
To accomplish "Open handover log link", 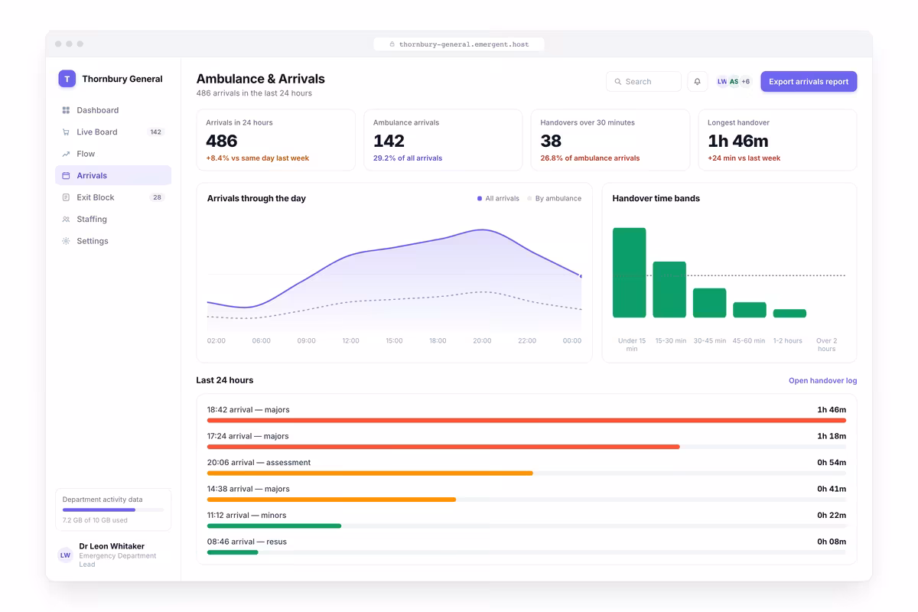I will [822, 381].
